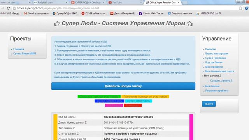Screen dimensions: 249x140
Task: Open the Видео инструкция link
Action: [217, 54]
